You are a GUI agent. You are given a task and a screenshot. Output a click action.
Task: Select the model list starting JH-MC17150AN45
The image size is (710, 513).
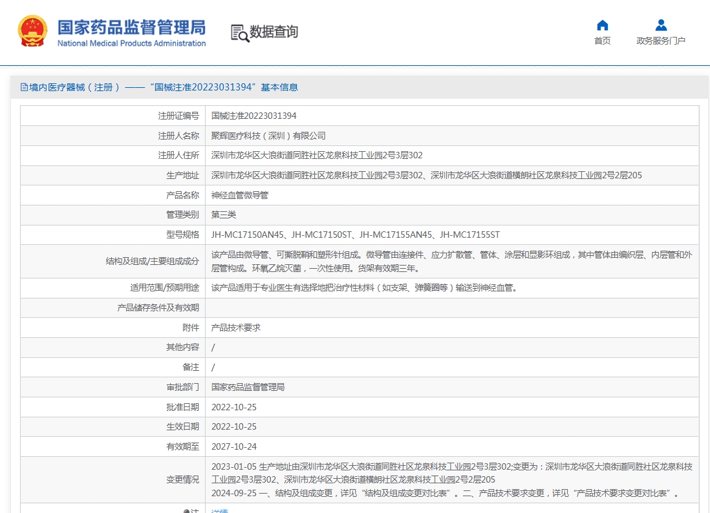(x=356, y=235)
